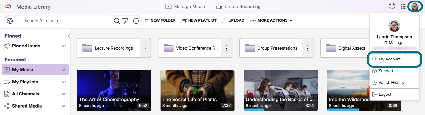Click the profile avatar in header
Screen dimensions: 425x115
coord(415,7)
